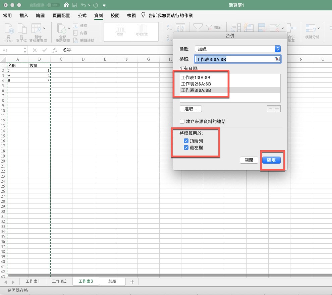This screenshot has height=295, width=332.
Task: Click the Save icon in title bar
Action: coord(75,5)
